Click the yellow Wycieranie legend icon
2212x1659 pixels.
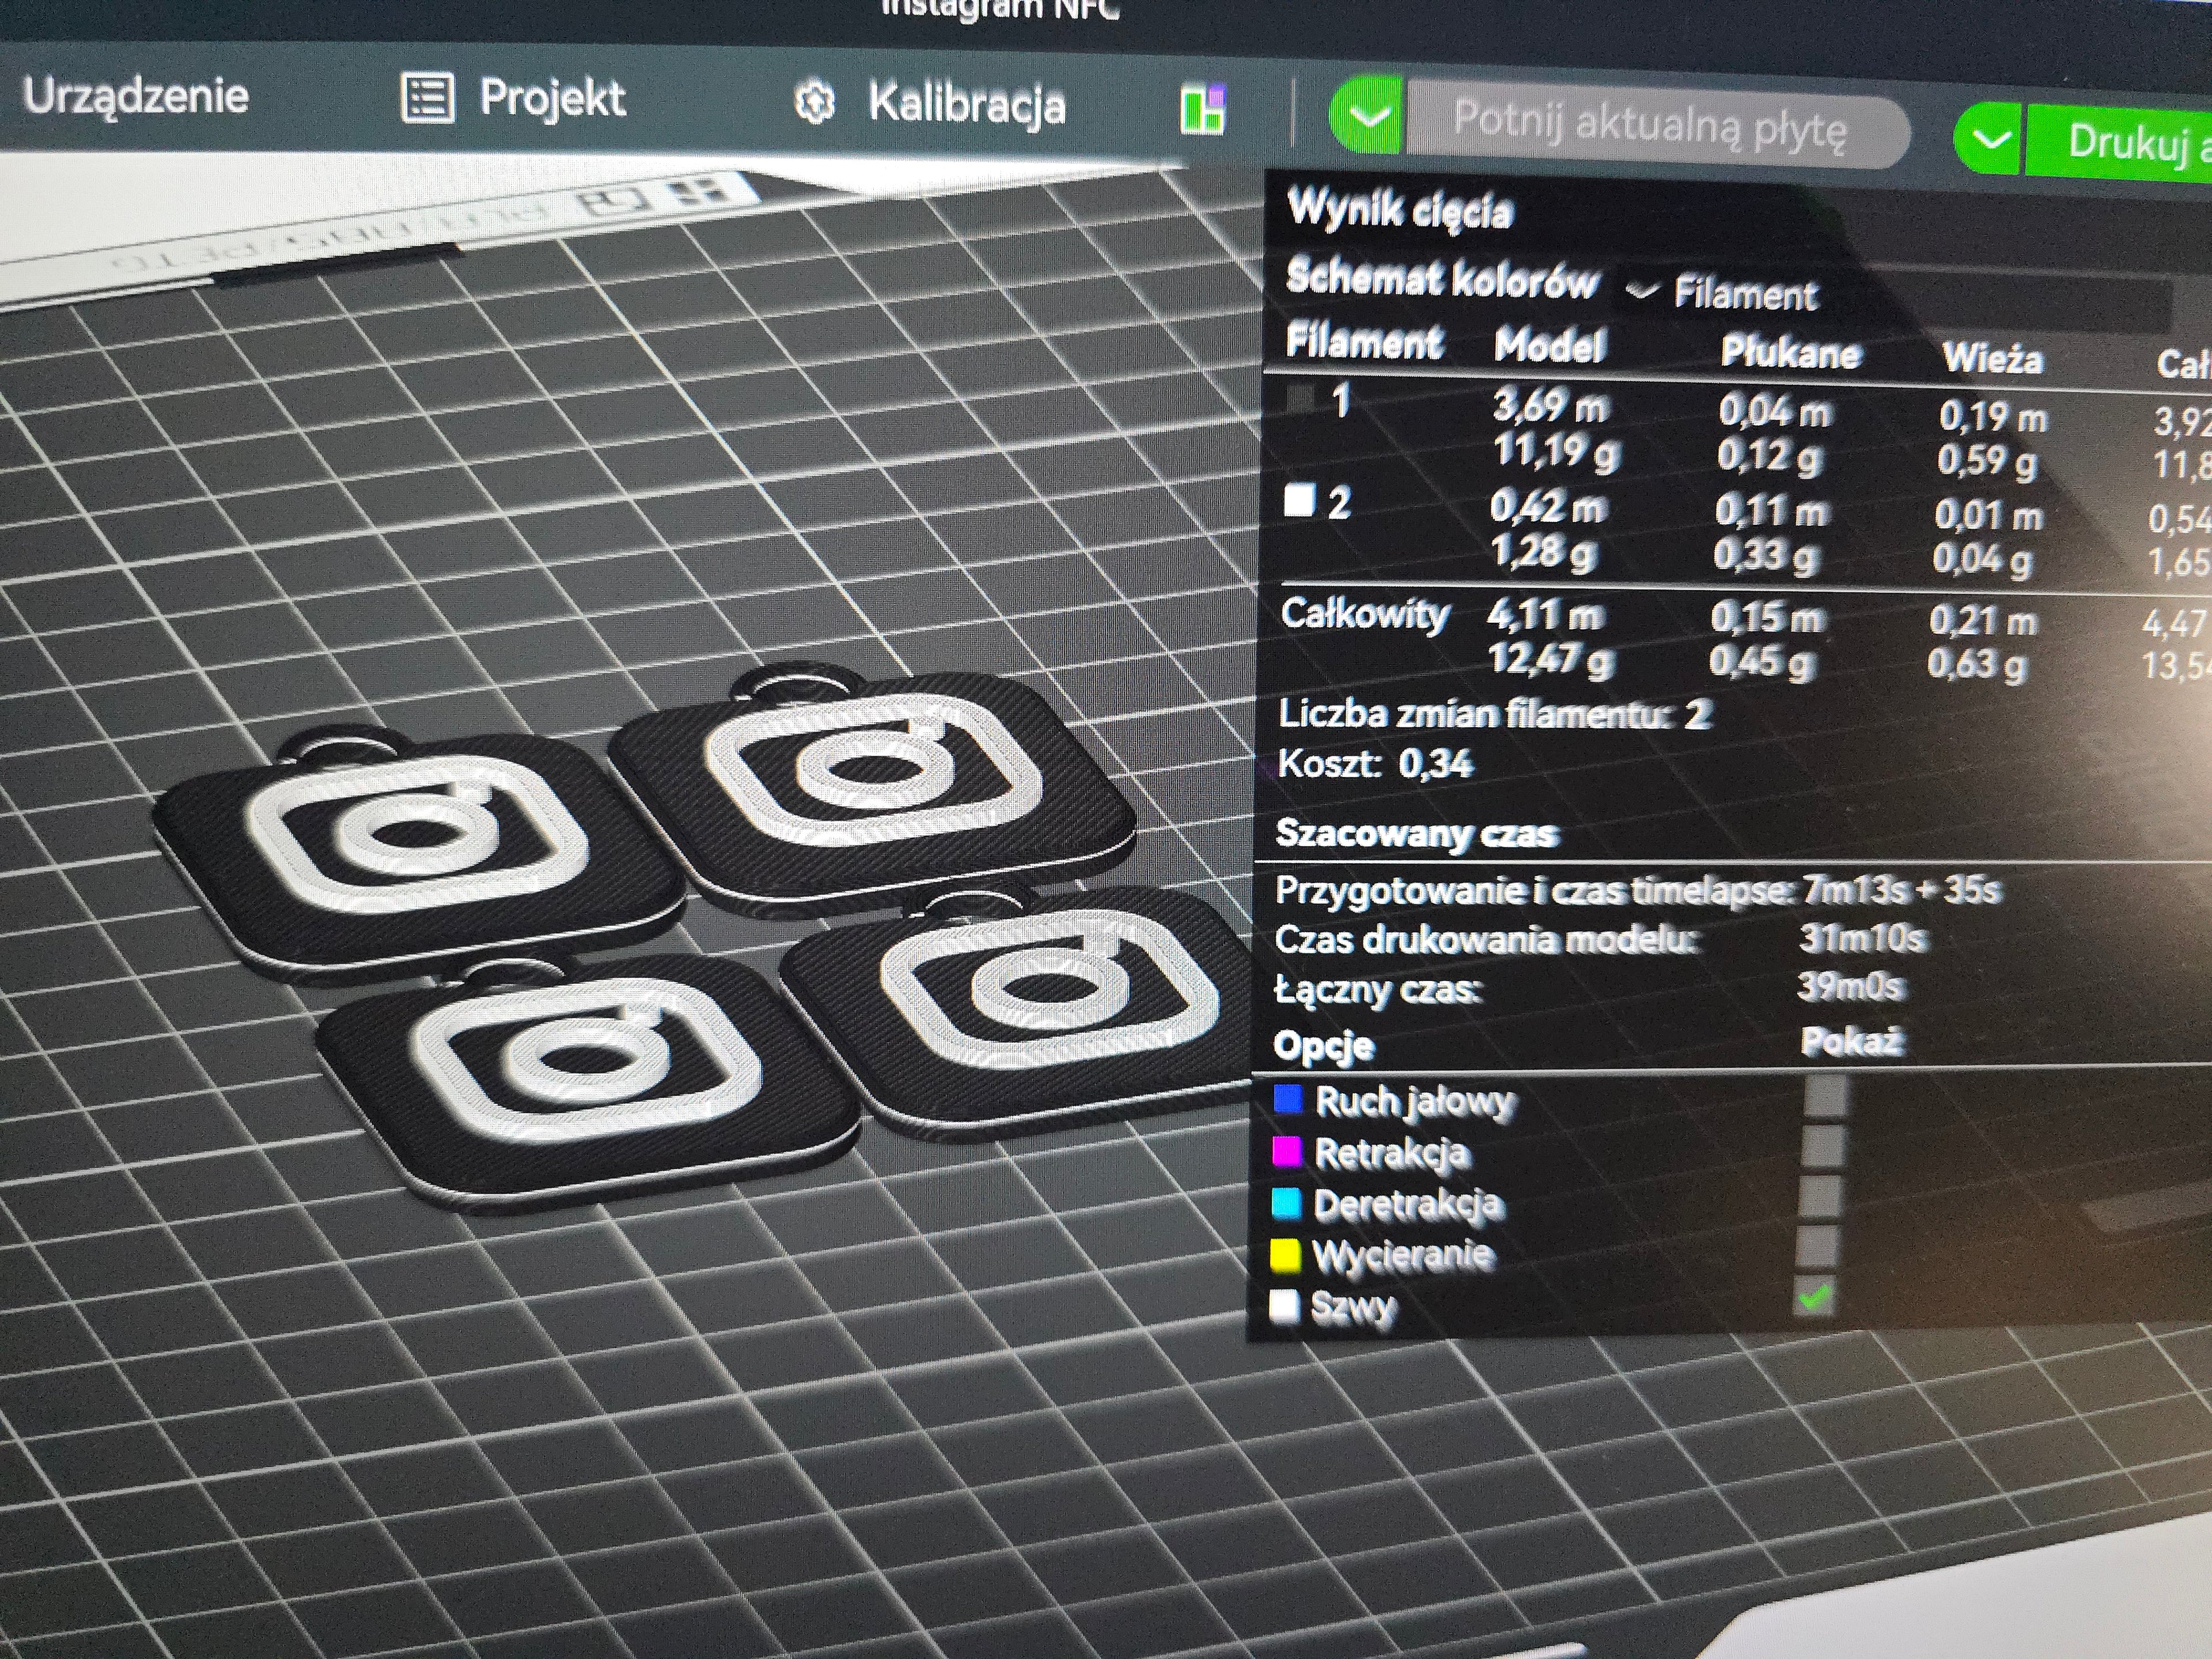[1285, 1254]
